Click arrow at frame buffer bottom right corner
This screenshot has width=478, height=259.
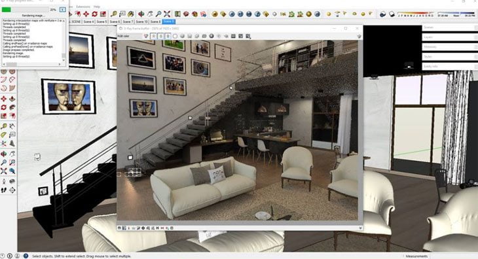pyautogui.click(x=360, y=228)
